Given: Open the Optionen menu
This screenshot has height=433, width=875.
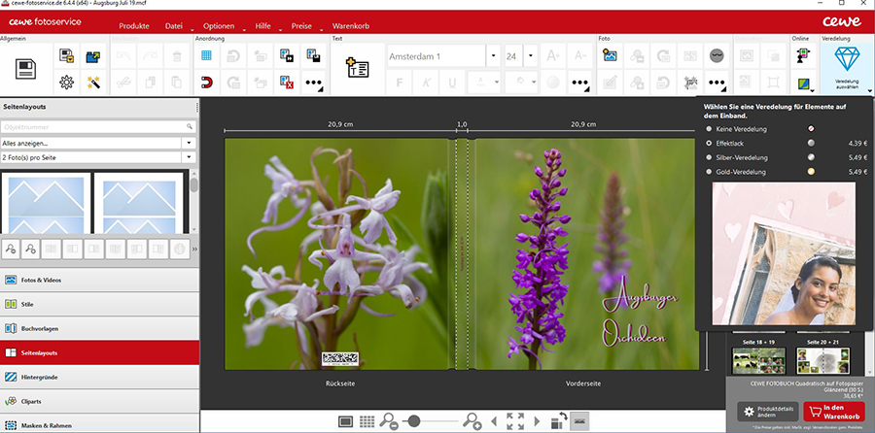Looking at the screenshot, I should [x=221, y=26].
